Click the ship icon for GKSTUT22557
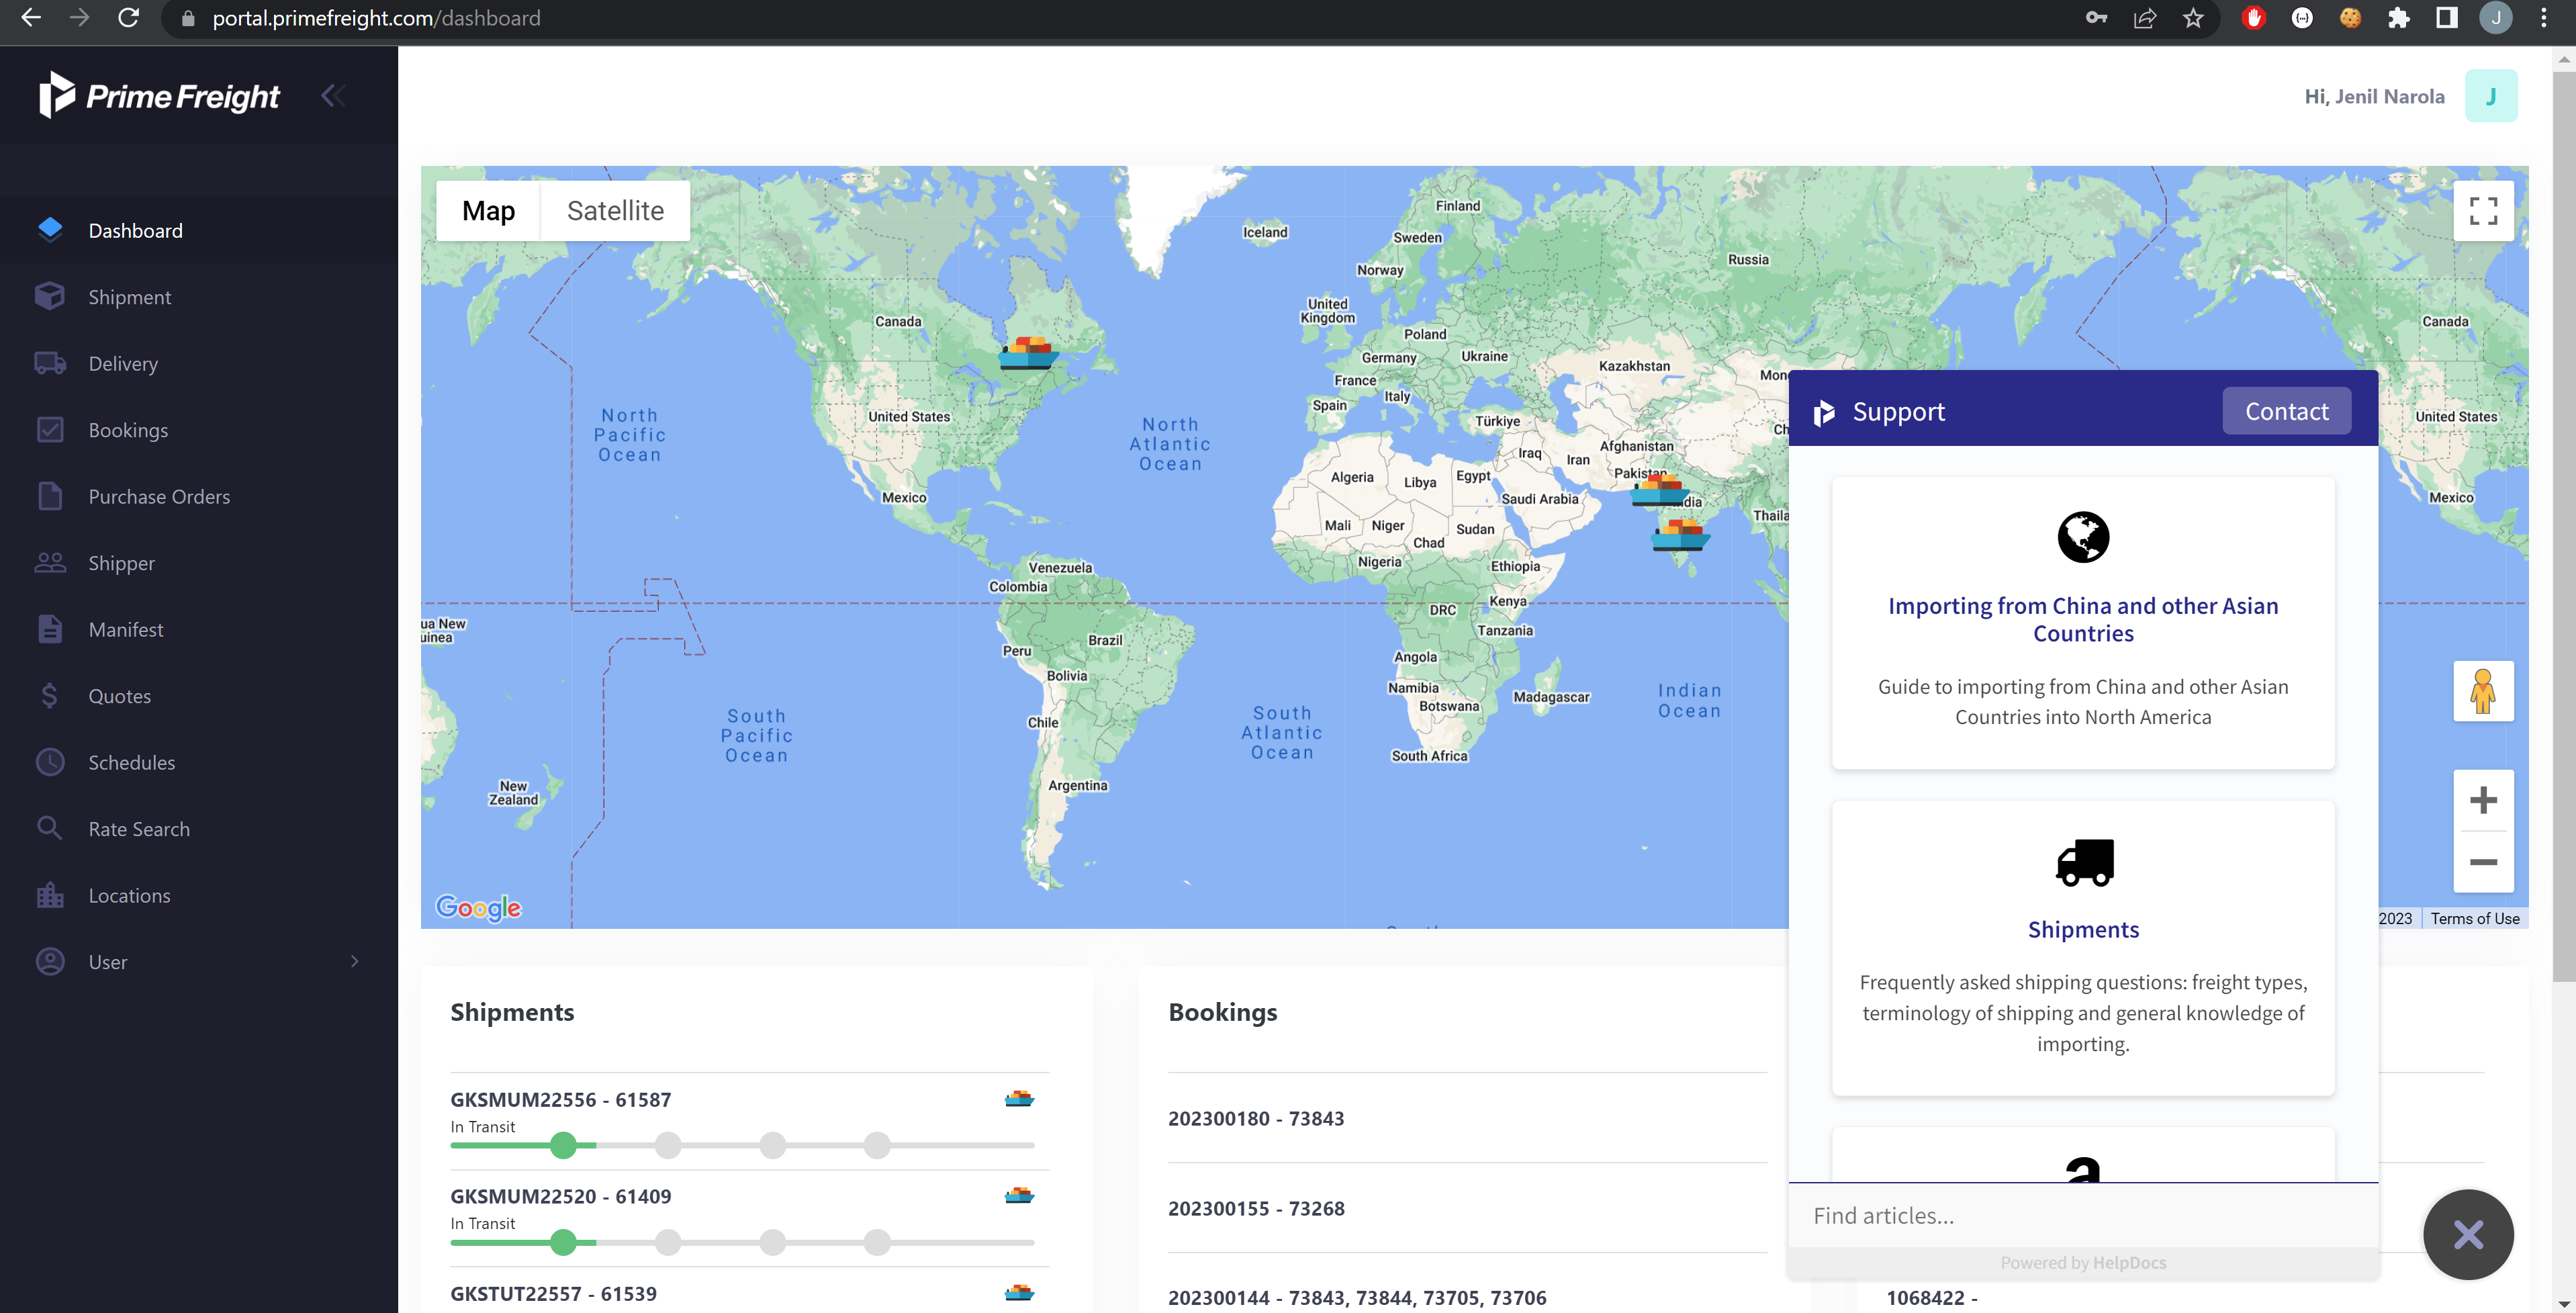Viewport: 2576px width, 1313px height. point(1019,1292)
